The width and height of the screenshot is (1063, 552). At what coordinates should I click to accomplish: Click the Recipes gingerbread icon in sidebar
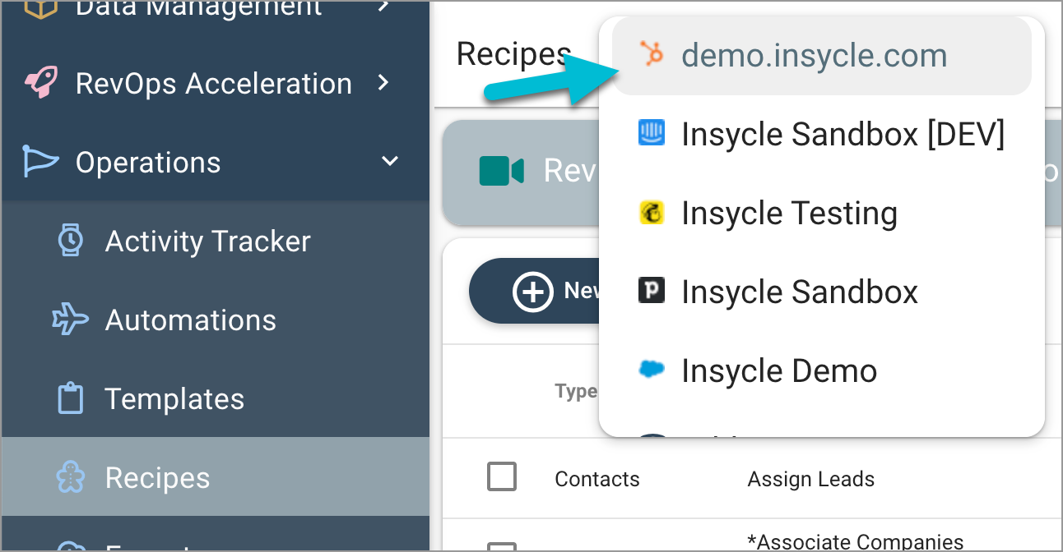pos(70,477)
